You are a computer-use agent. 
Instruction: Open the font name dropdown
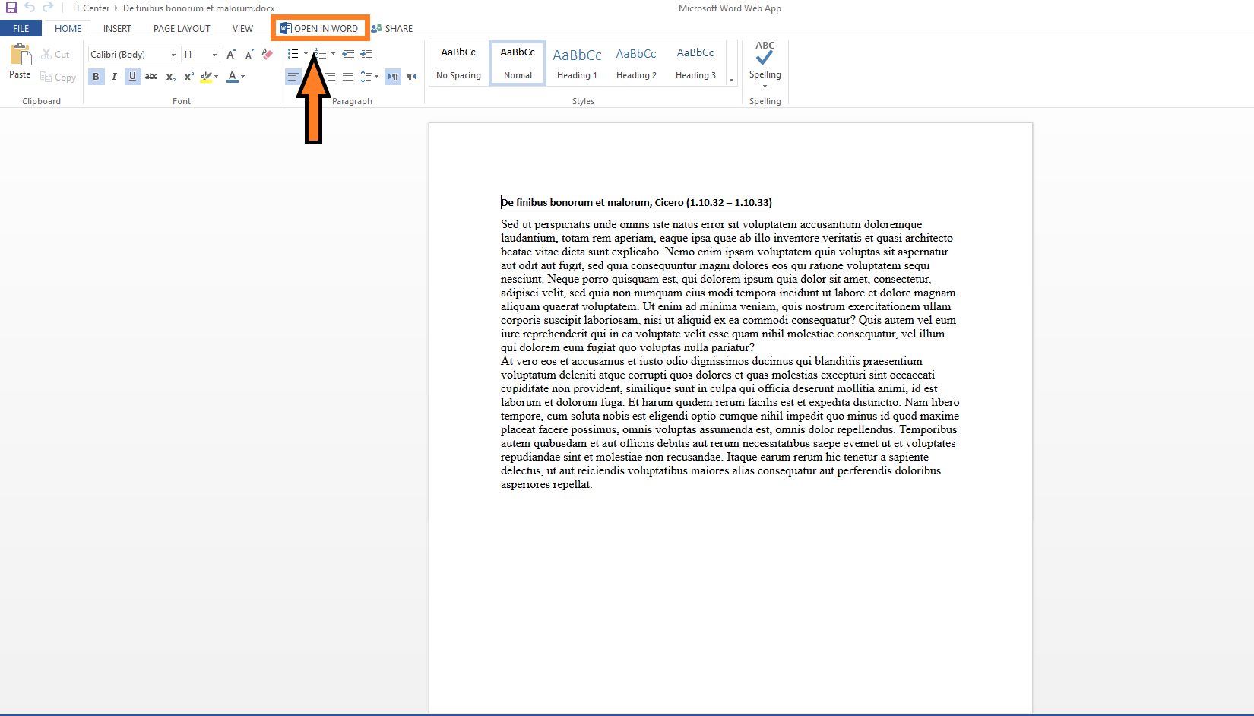[173, 54]
